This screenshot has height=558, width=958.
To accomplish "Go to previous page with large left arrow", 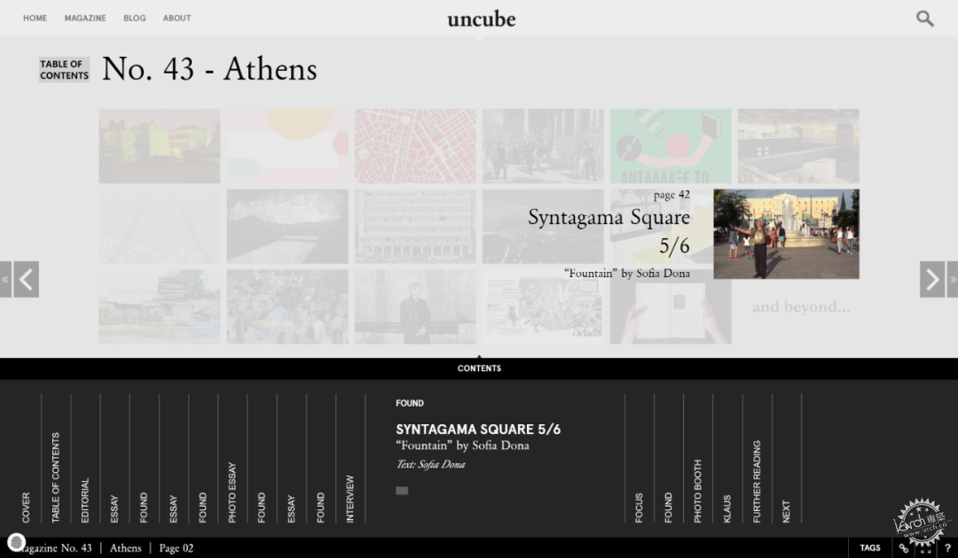I will point(27,279).
